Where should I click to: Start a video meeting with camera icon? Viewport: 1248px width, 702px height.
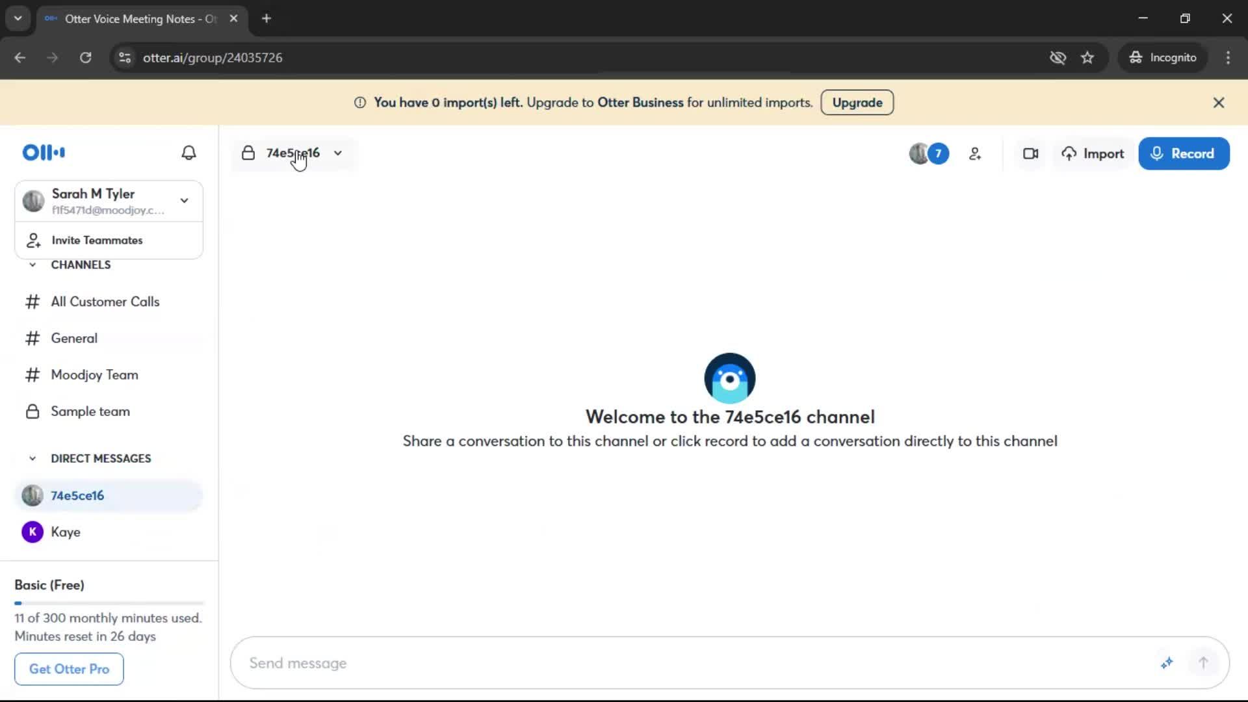tap(1030, 154)
